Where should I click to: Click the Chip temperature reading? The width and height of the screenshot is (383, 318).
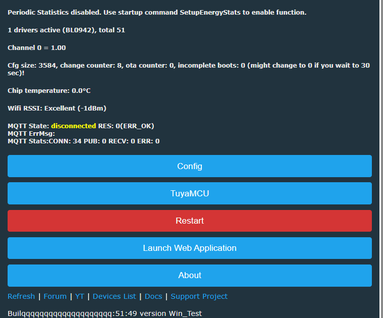click(49, 91)
